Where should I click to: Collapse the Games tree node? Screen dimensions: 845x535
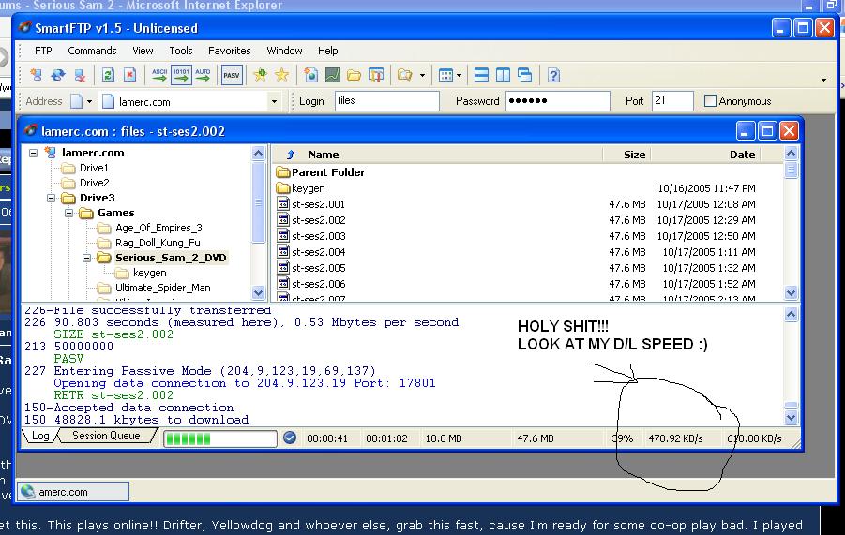(69, 213)
